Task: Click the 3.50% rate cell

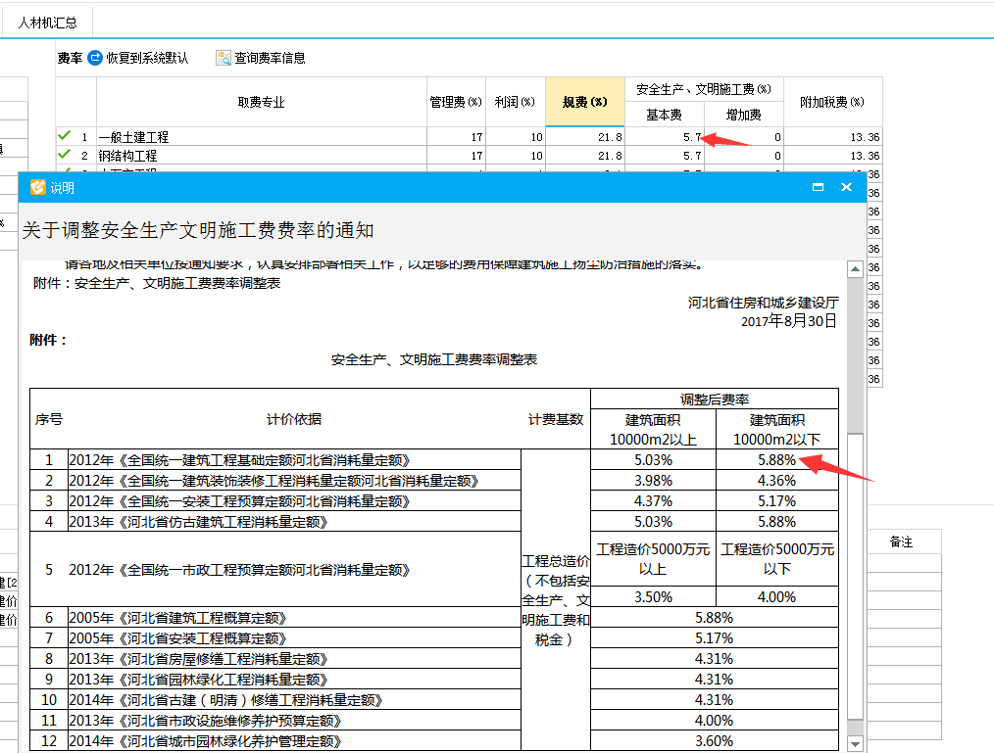Action: coord(653,596)
